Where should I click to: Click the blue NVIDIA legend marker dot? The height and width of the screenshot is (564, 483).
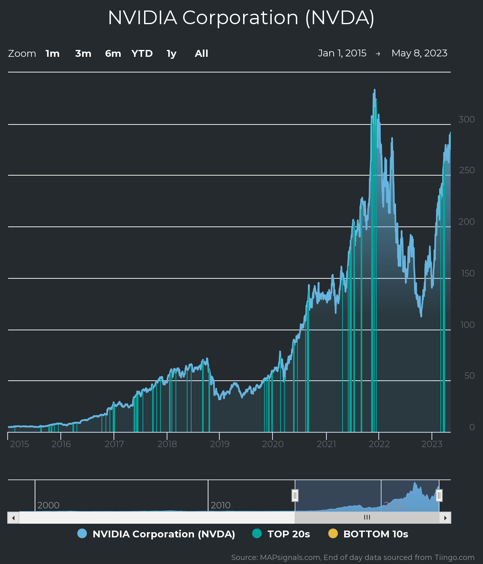[x=82, y=534]
